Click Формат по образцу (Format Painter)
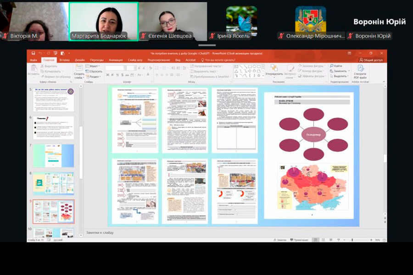This screenshot has height=275, width=413. coord(56,77)
